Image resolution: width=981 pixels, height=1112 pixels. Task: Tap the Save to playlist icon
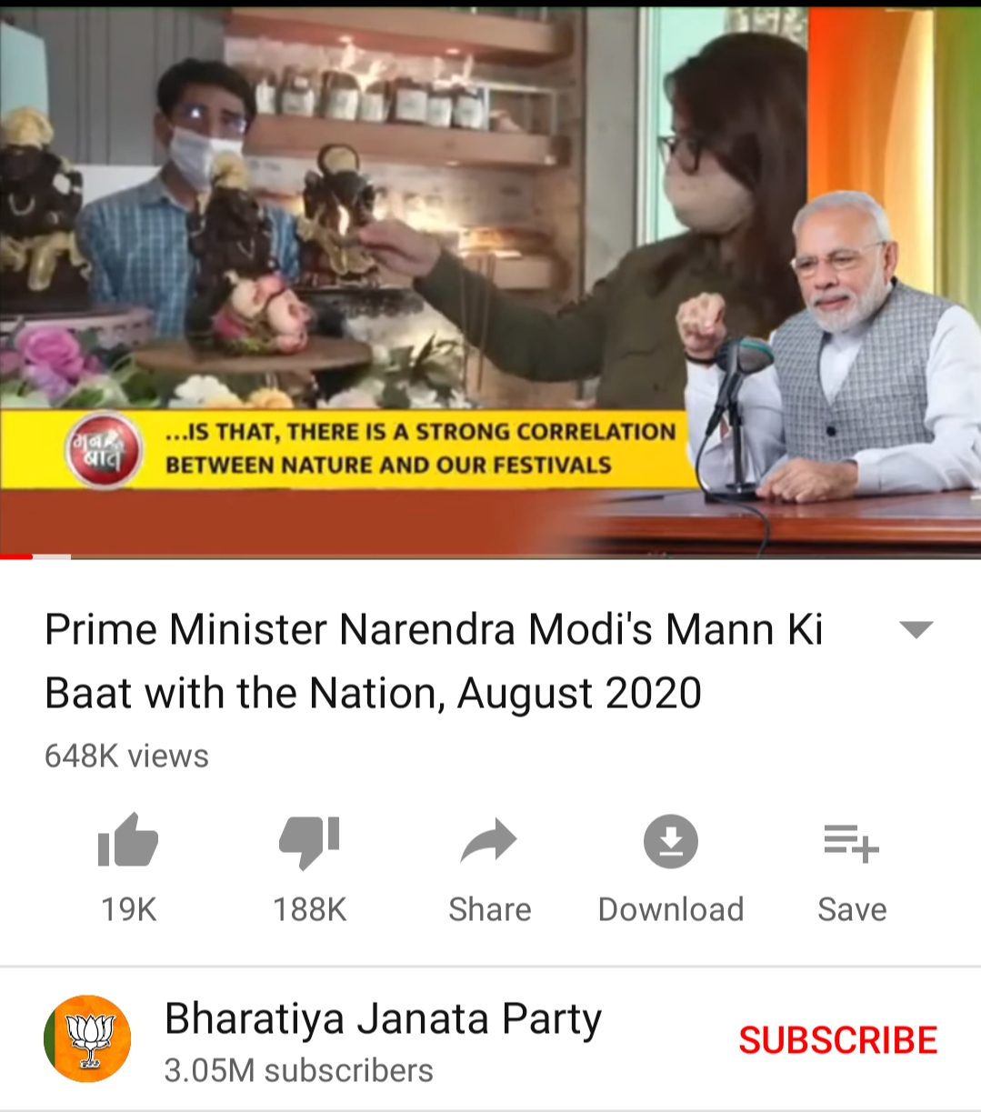[x=852, y=842]
